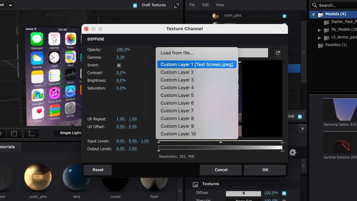Click the first UV Repeat value
This screenshot has width=357, height=201.
120,119
